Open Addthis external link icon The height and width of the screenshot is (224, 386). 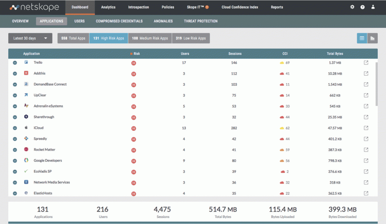tap(366, 74)
